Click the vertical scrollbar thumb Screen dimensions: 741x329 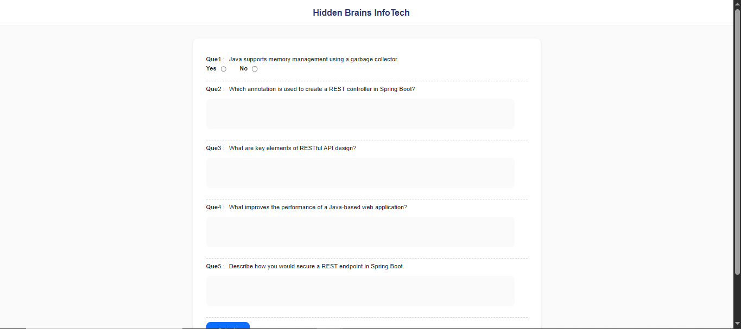[737, 142]
